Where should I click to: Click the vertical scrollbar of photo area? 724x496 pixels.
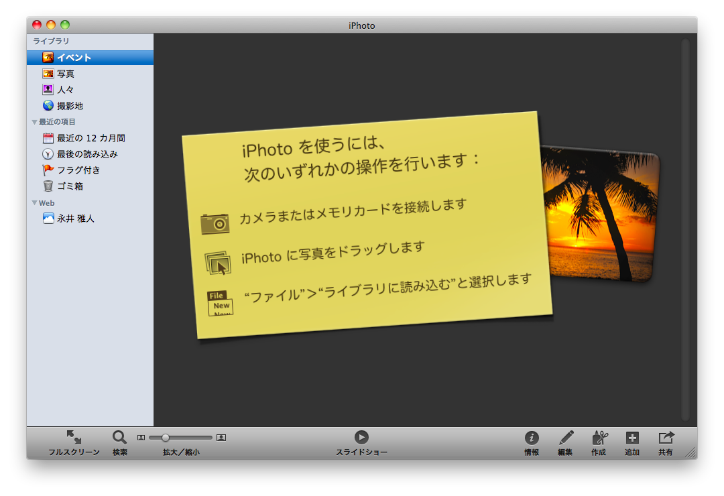686,229
